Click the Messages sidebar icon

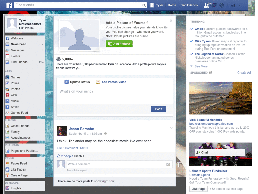[7, 50]
